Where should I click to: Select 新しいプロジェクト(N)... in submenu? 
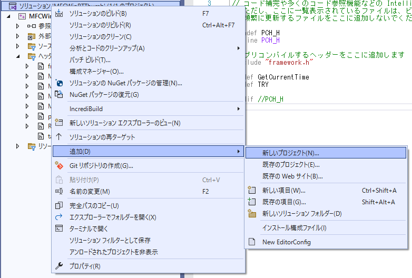326,153
